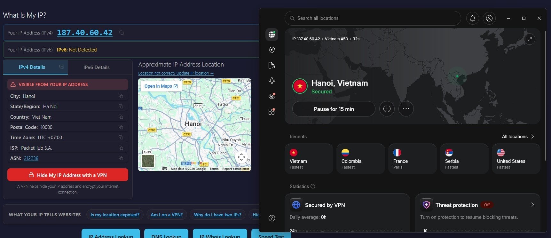Switch to IPv6 Details tab
The height and width of the screenshot is (238, 551).
[x=97, y=67]
